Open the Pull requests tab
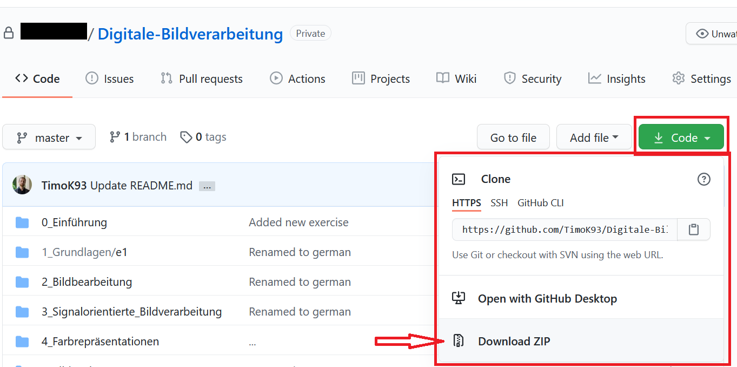 202,79
